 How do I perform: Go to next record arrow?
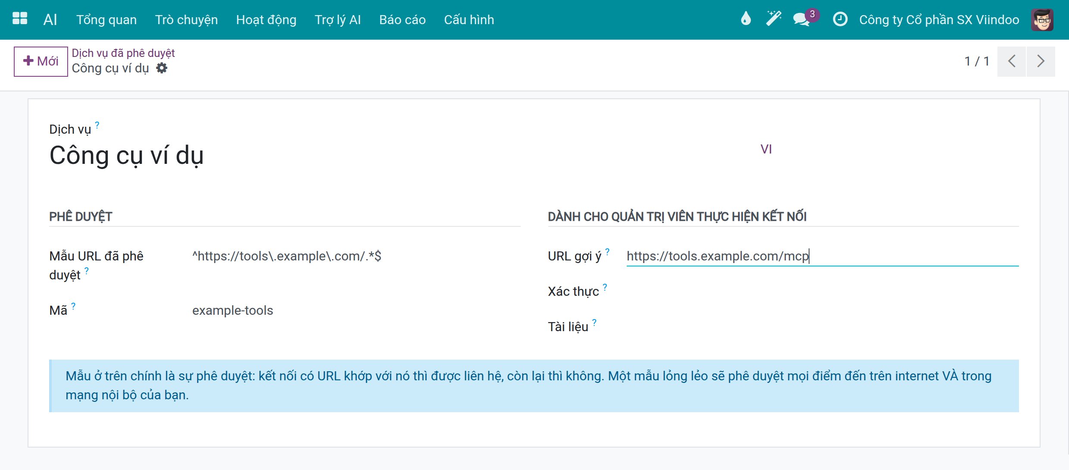[1041, 61]
